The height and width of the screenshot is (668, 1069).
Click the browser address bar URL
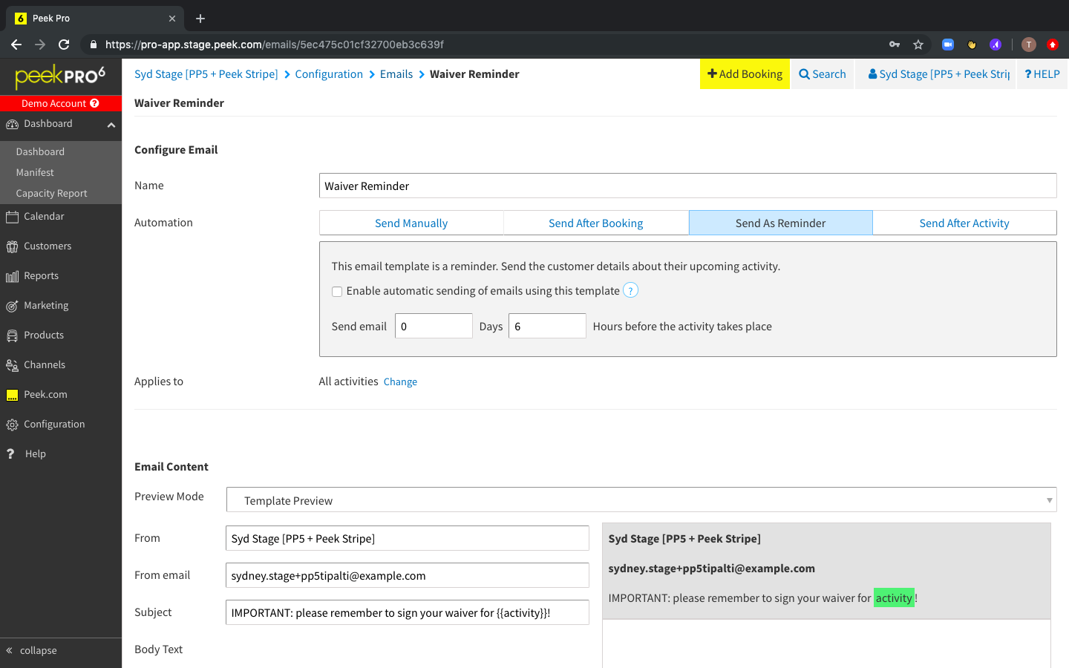pyautogui.click(x=275, y=45)
